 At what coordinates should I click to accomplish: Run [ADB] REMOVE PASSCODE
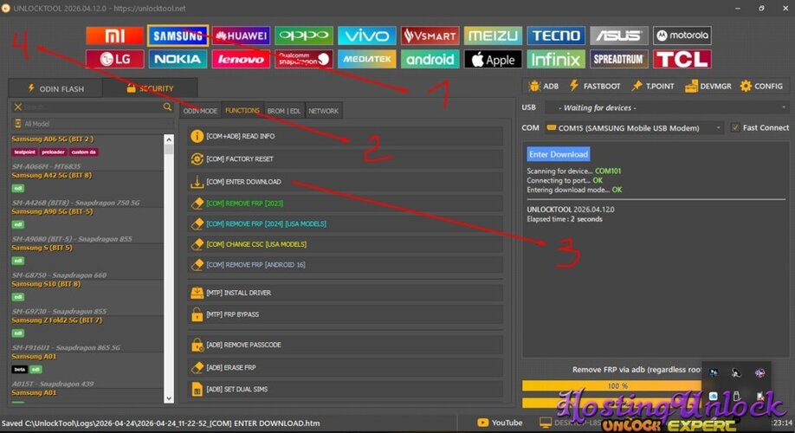[346, 345]
